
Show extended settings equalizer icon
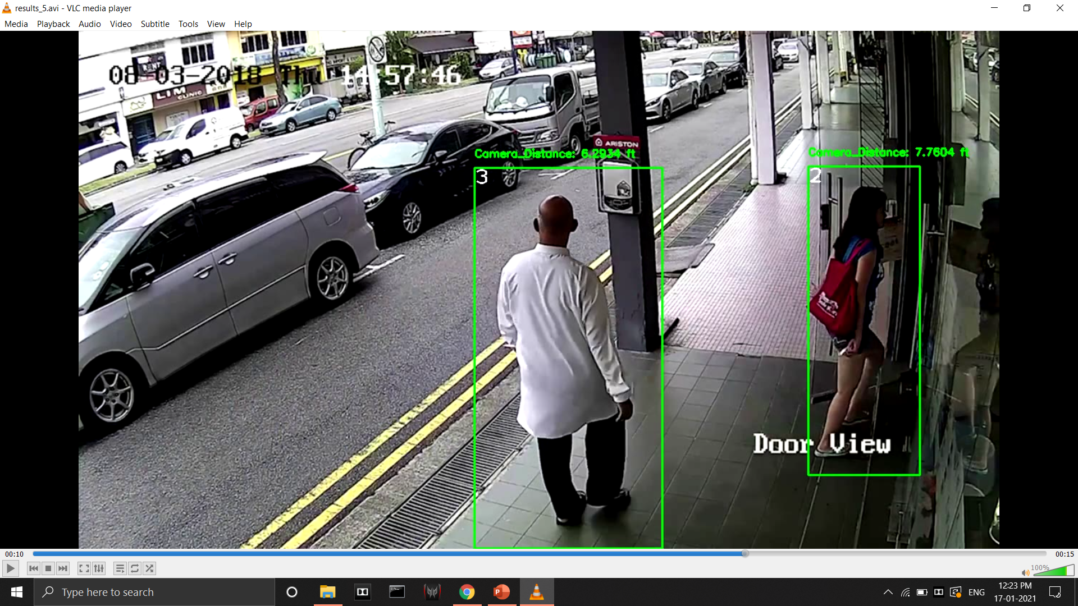pos(99,568)
